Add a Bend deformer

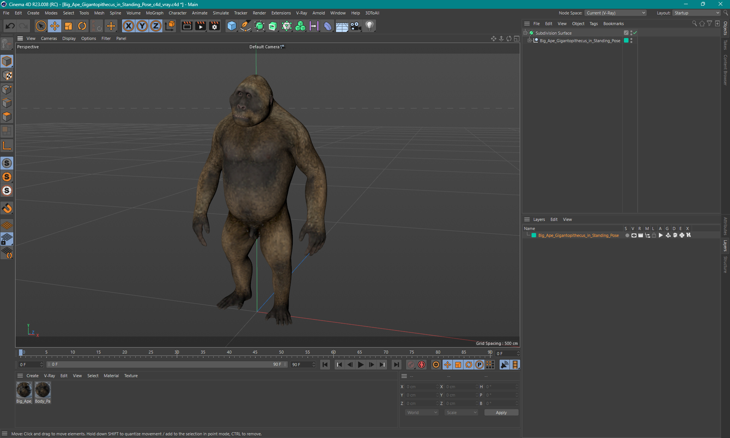coord(328,26)
